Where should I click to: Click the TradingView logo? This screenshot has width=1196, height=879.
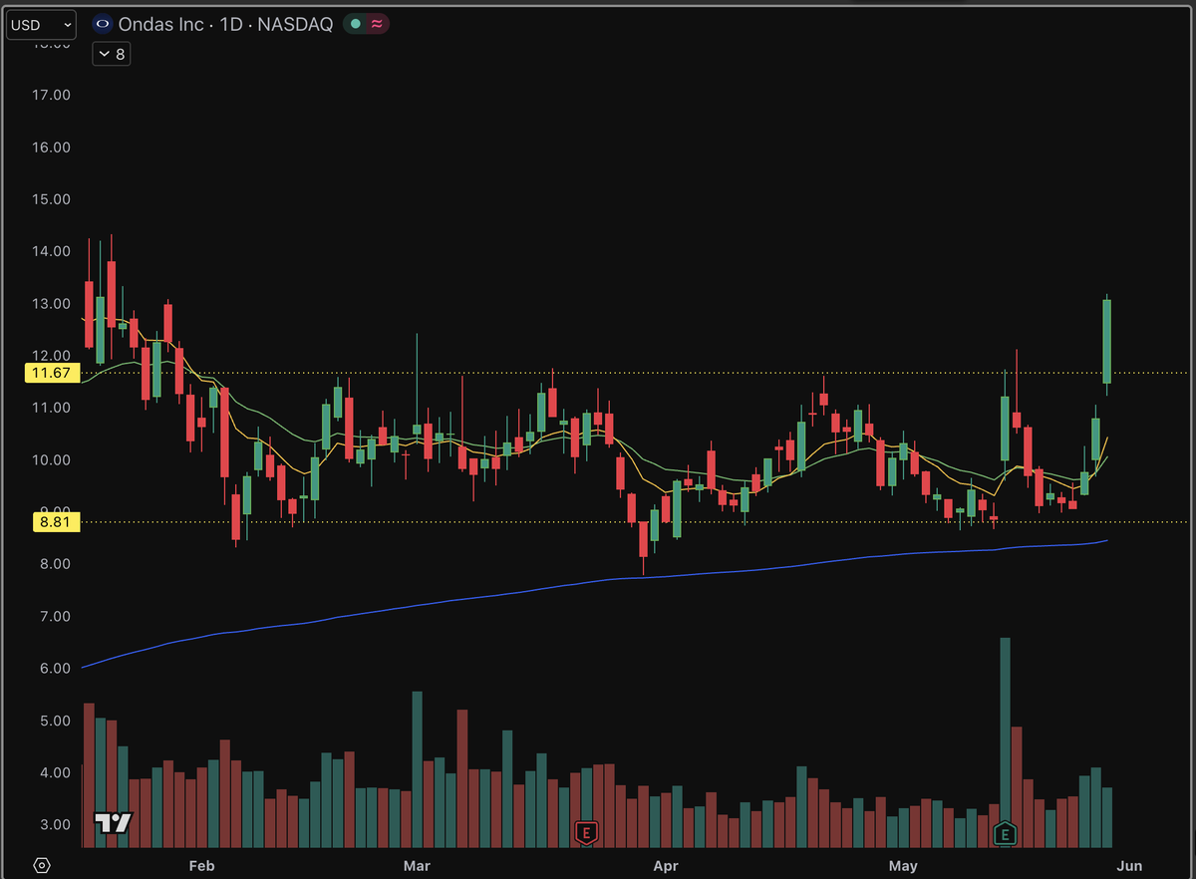tap(113, 823)
